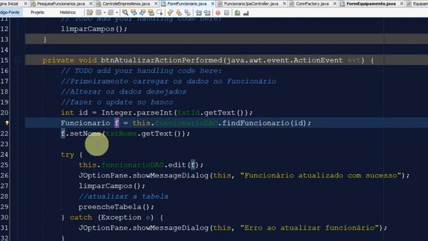Click Find Previous Occurrence icon
The width and height of the screenshot is (428, 241).
pos(134,13)
